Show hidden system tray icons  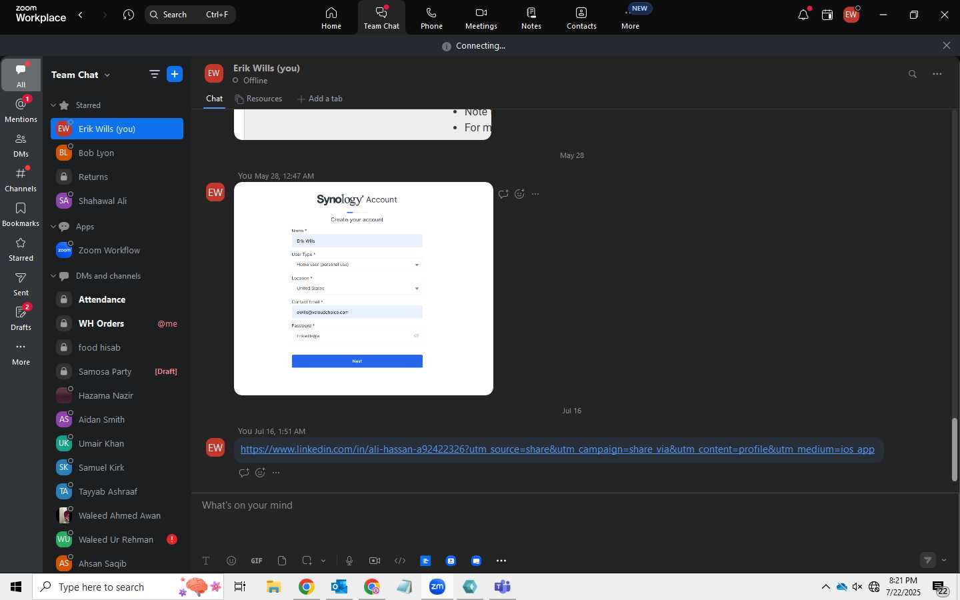click(x=825, y=587)
